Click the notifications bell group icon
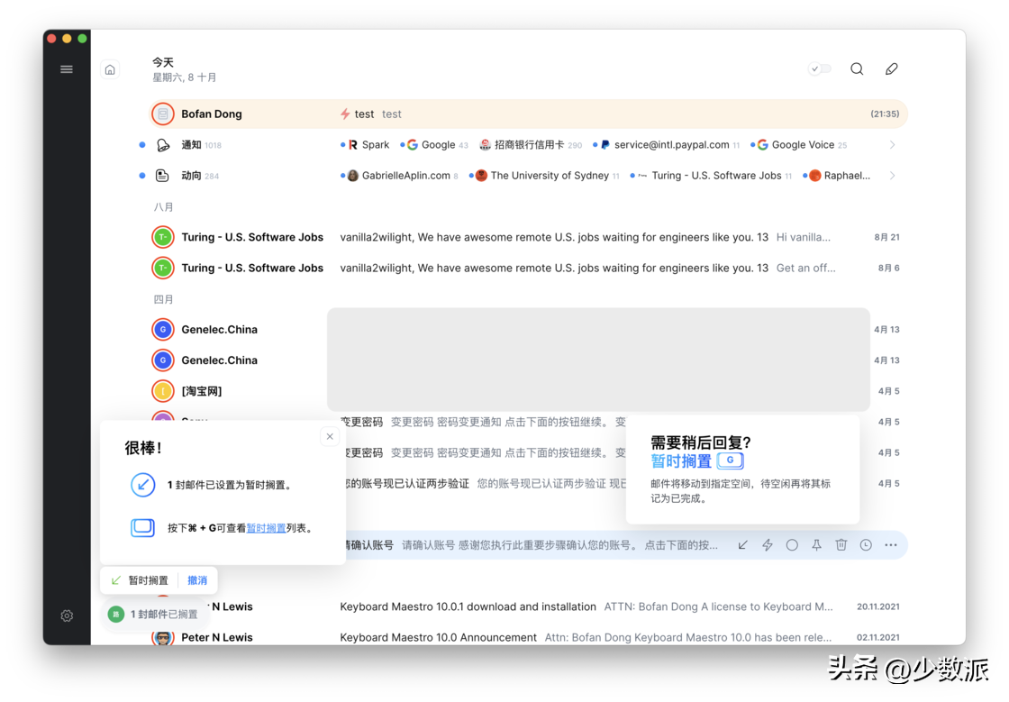This screenshot has height=702, width=1009. tap(163, 145)
